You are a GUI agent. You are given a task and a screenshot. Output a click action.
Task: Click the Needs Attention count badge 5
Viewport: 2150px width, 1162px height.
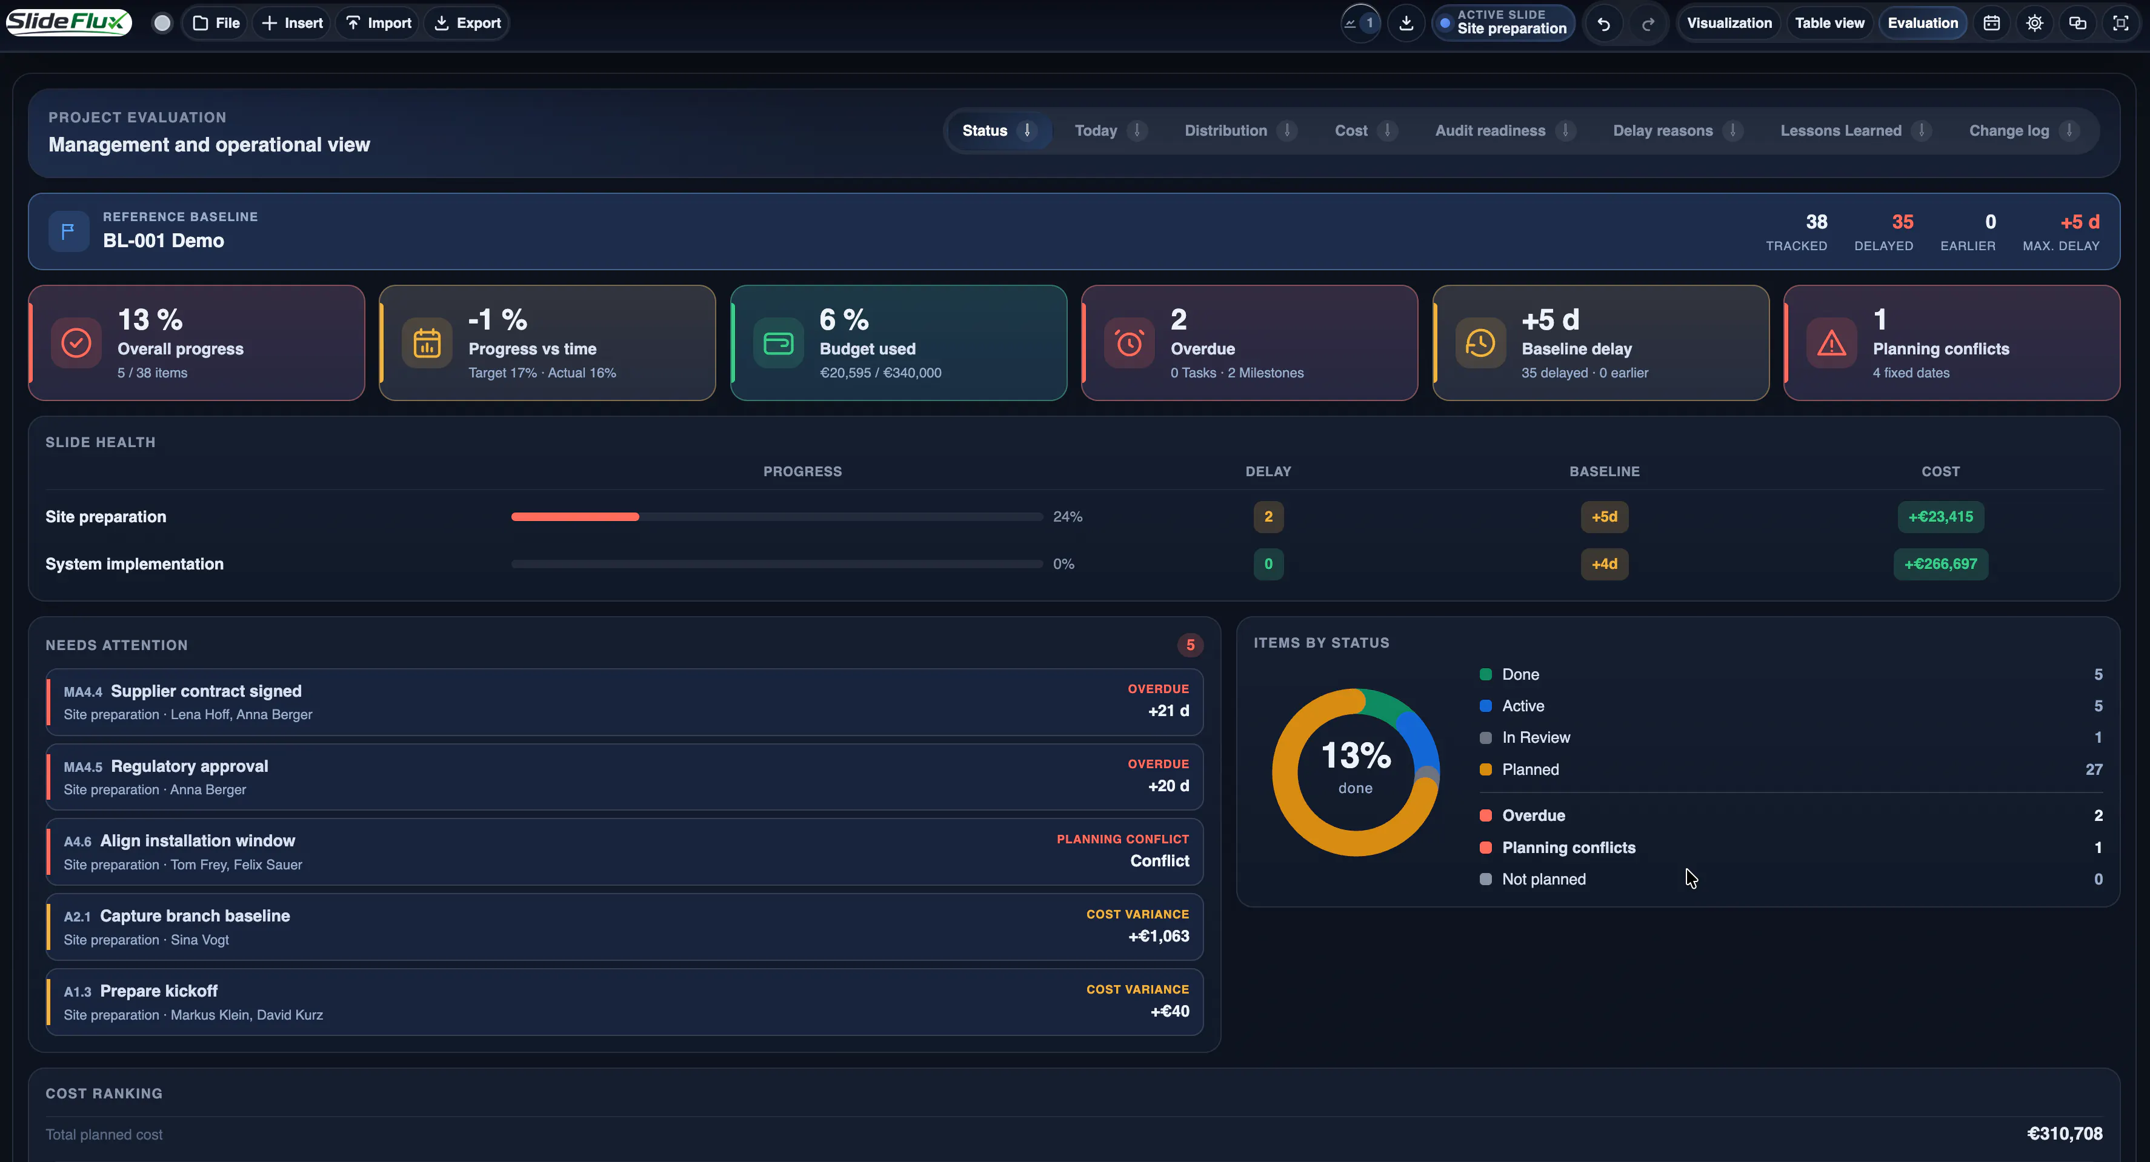[x=1190, y=645]
